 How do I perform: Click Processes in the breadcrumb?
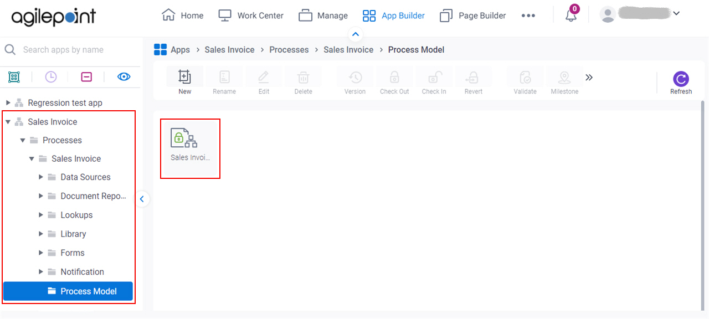click(289, 50)
